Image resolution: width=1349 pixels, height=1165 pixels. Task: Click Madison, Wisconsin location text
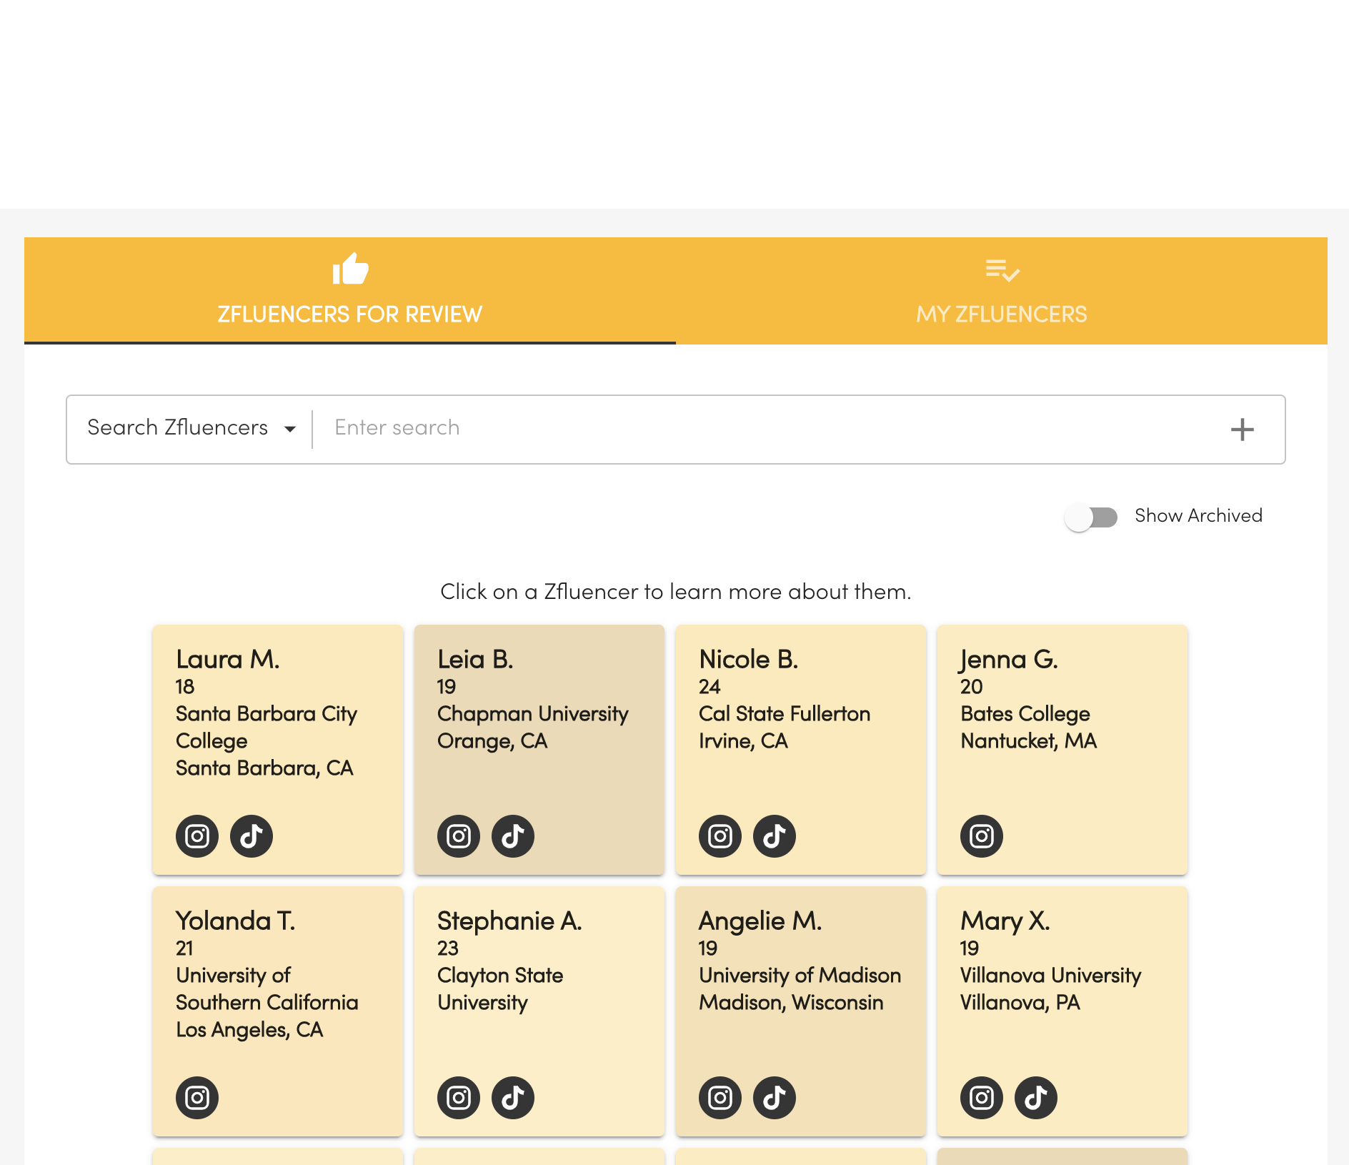coord(791,1003)
